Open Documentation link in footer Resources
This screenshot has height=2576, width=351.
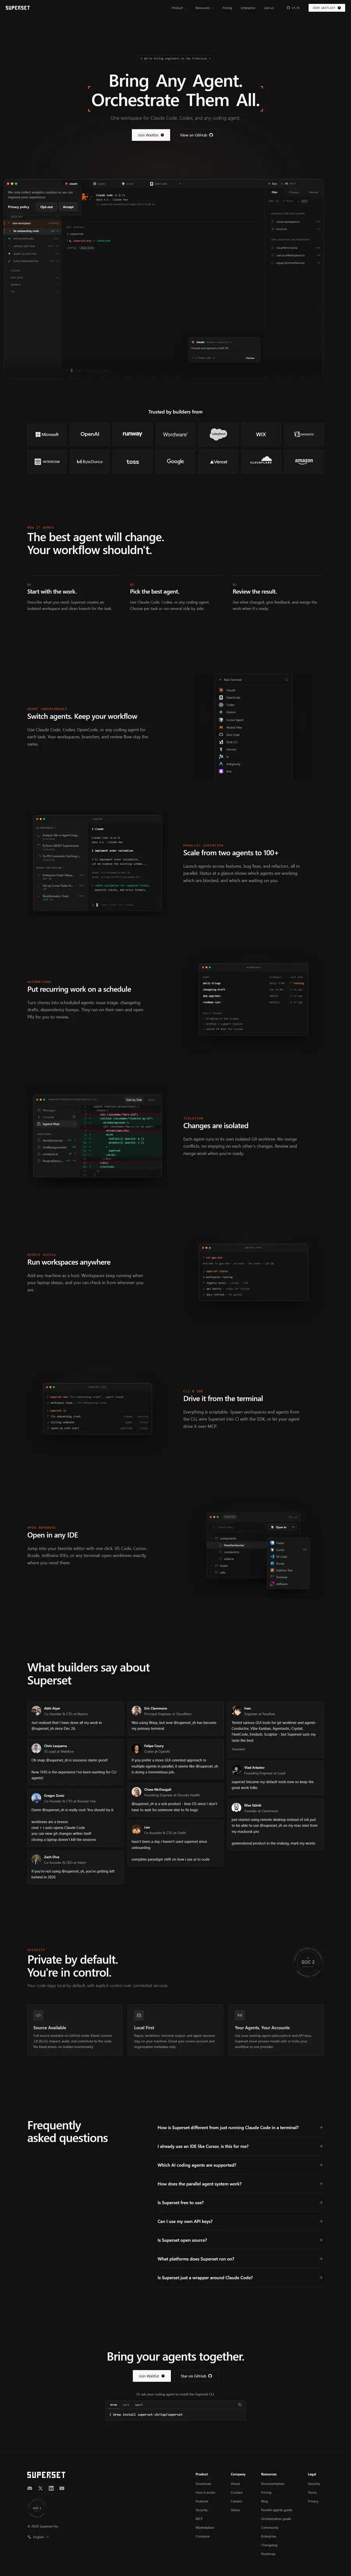[x=273, y=2484]
